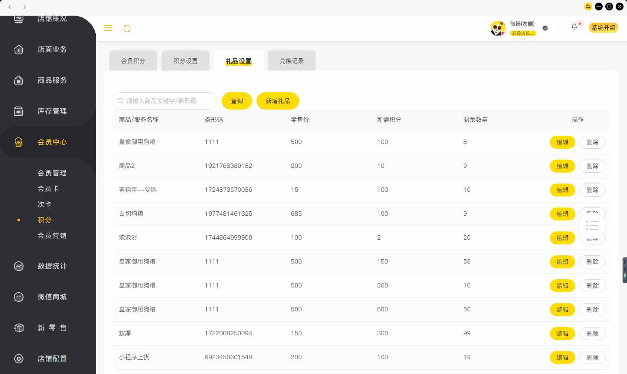Viewport: 627px width, 374px height.
Task: Edit the 白切狗粮 gift
Action: pyautogui.click(x=563, y=214)
